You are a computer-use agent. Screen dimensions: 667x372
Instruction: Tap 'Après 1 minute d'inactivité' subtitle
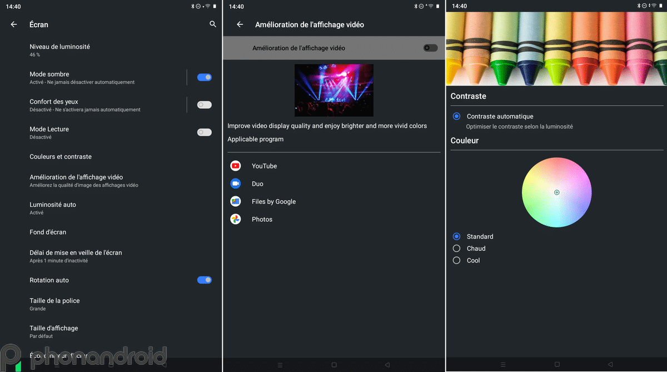click(58, 261)
